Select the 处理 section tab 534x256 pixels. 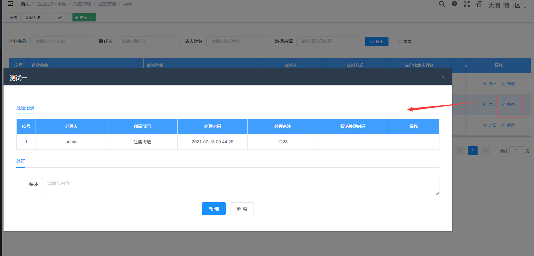(21, 161)
